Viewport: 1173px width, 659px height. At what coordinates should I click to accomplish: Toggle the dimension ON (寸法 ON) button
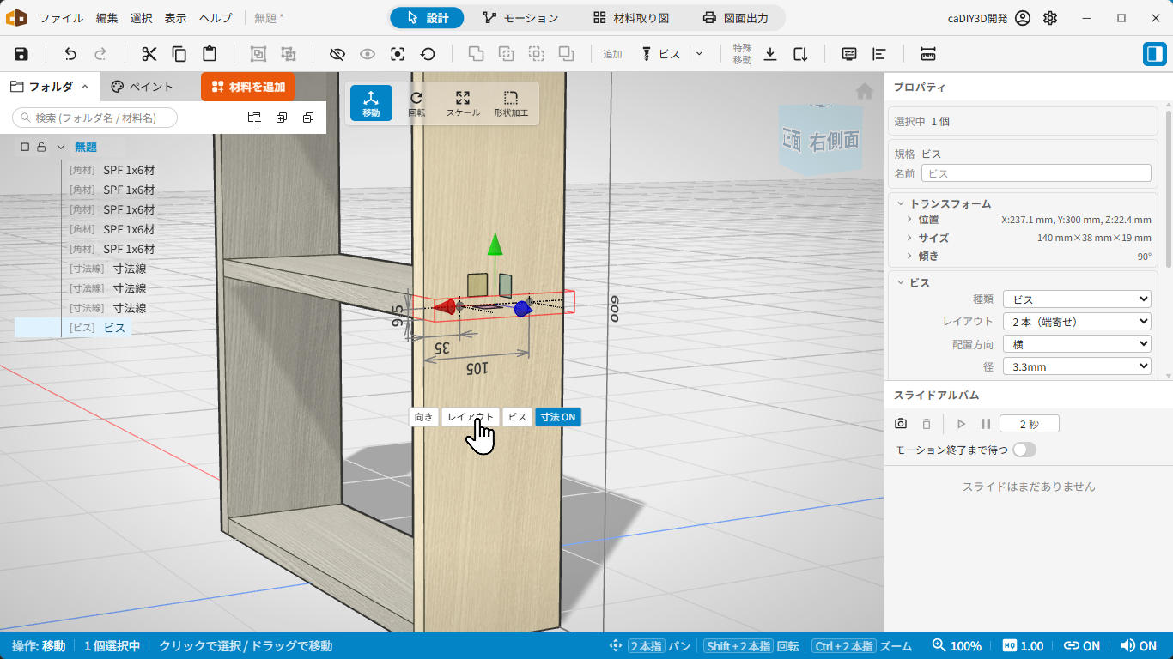(558, 417)
